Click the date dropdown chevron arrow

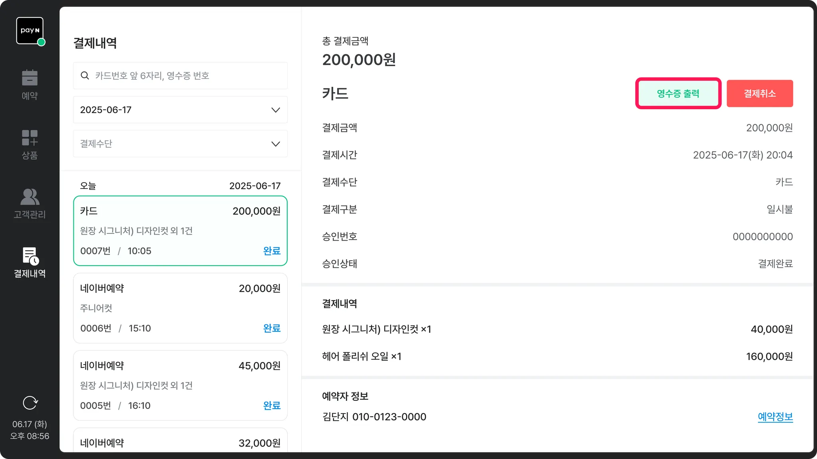coord(276,110)
